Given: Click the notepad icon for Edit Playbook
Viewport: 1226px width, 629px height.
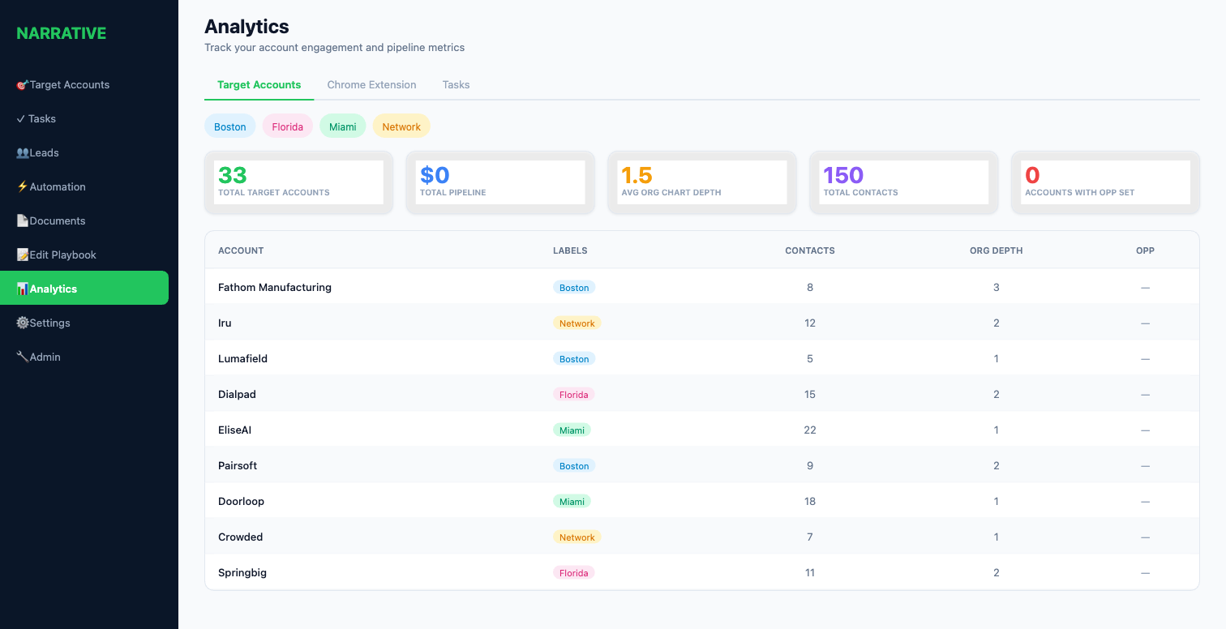Looking at the screenshot, I should click(23, 255).
